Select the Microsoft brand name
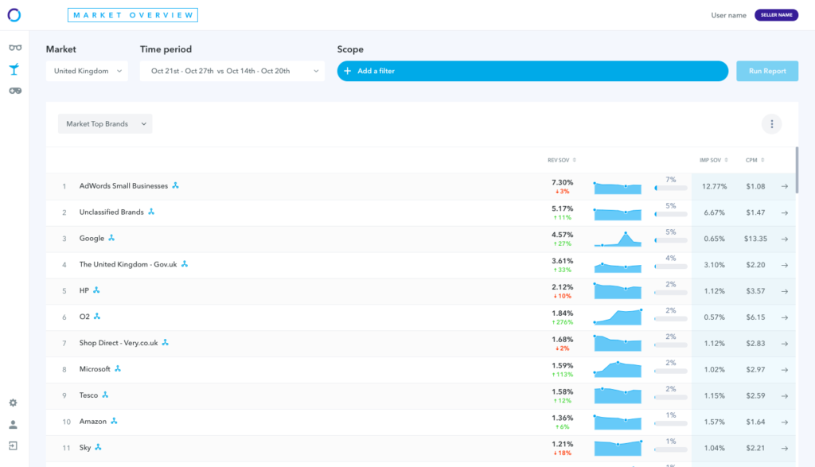The image size is (815, 467). (95, 369)
